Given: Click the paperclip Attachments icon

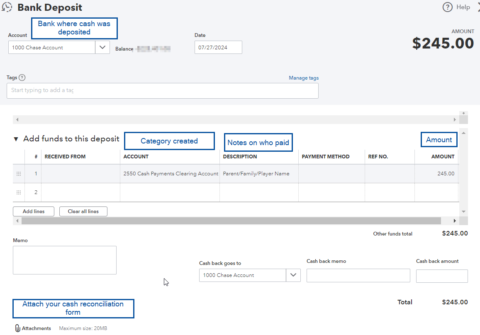Looking at the screenshot, I should [x=17, y=328].
